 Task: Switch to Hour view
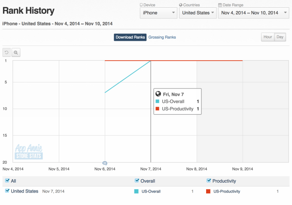pyautogui.click(x=268, y=37)
